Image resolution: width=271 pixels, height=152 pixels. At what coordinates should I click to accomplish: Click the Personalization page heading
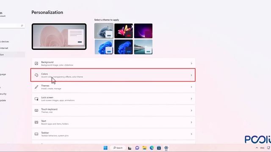47,12
